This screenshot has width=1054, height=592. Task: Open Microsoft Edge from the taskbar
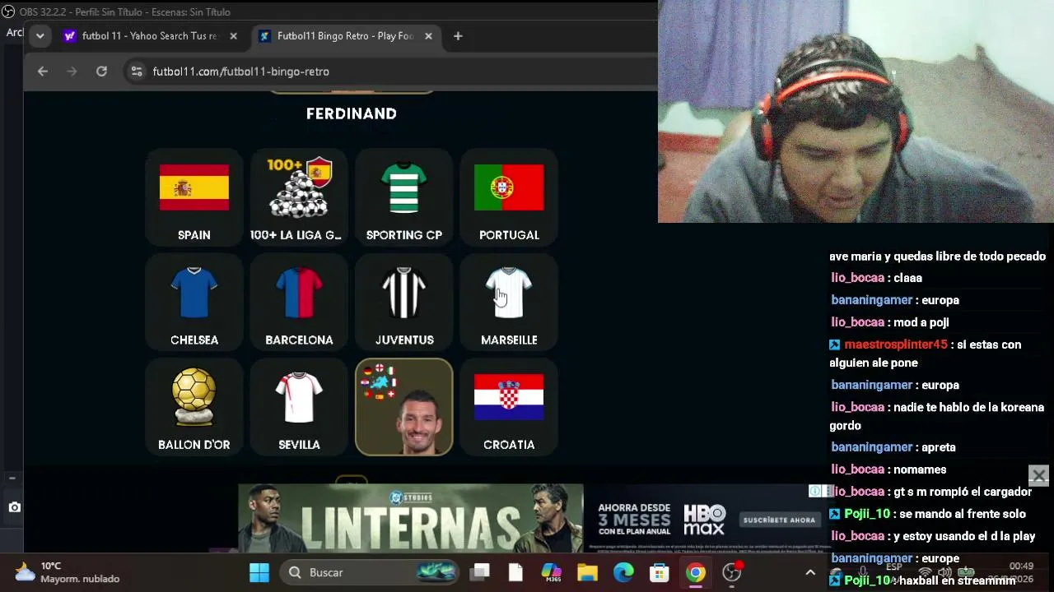pos(623,572)
